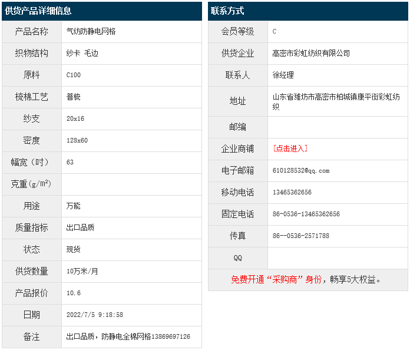
Task: Click the yarn count value 20x16
Action: pos(75,118)
